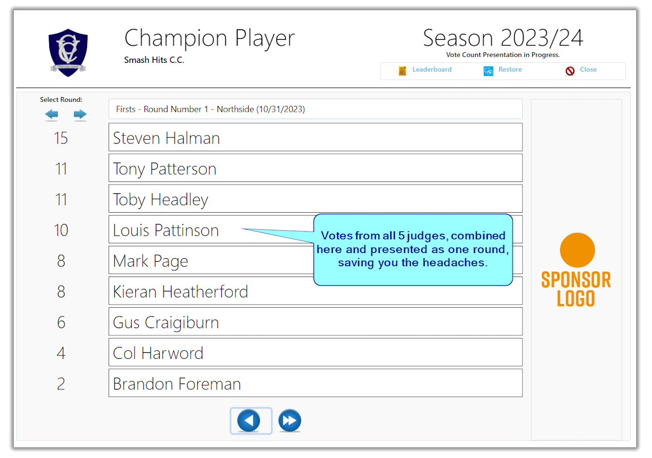652x458 pixels.
Task: Click the red Close prohibition icon
Action: point(570,70)
